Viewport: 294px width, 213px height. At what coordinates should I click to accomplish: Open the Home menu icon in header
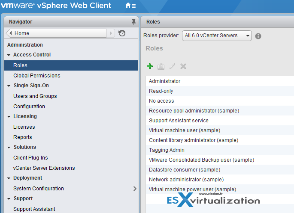(130, 6)
